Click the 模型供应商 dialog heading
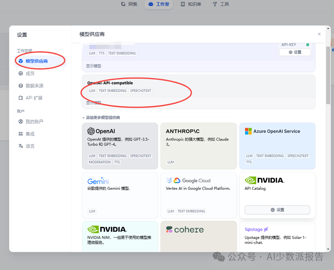This screenshot has width=334, height=270. point(92,34)
